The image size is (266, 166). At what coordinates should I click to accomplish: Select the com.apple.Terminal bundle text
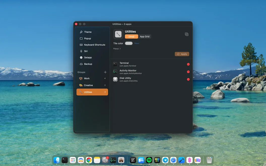(x=128, y=66)
